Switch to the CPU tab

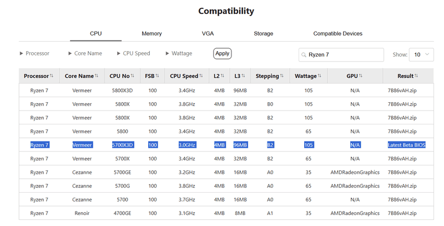click(95, 33)
